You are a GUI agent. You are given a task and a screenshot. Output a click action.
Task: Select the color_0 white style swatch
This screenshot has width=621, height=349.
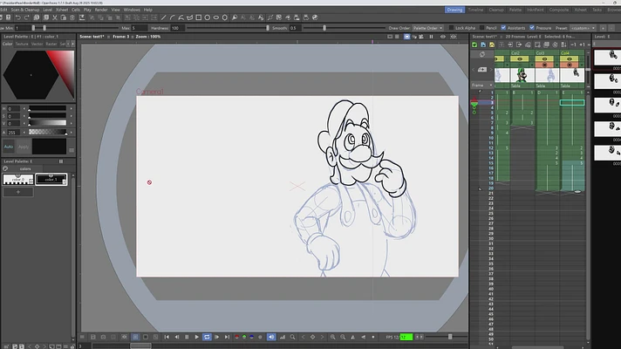18,180
